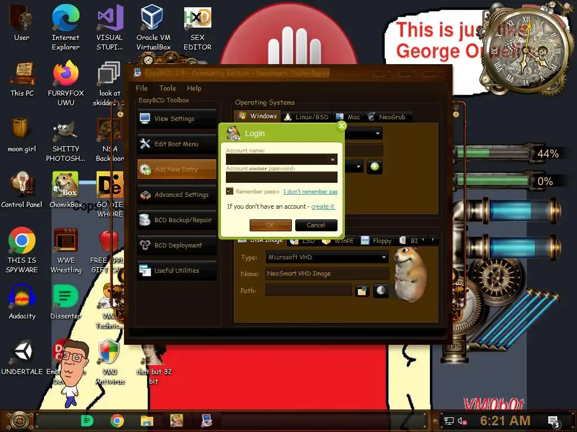This screenshot has height=432, width=577.
Task: Click the Edit Boot Menu sidebar button
Action: [176, 144]
